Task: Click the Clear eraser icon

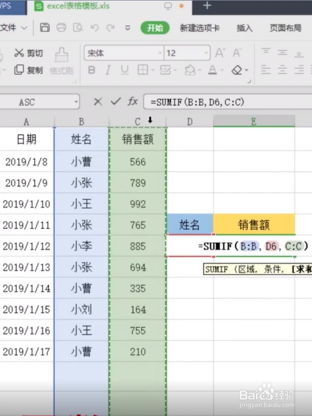Action: coord(237,70)
